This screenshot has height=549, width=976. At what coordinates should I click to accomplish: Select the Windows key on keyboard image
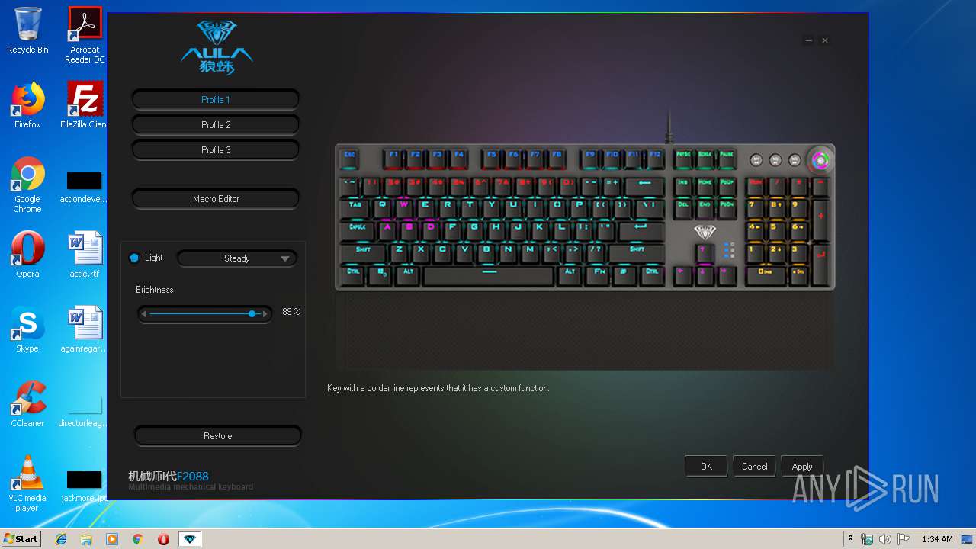pyautogui.click(x=380, y=274)
